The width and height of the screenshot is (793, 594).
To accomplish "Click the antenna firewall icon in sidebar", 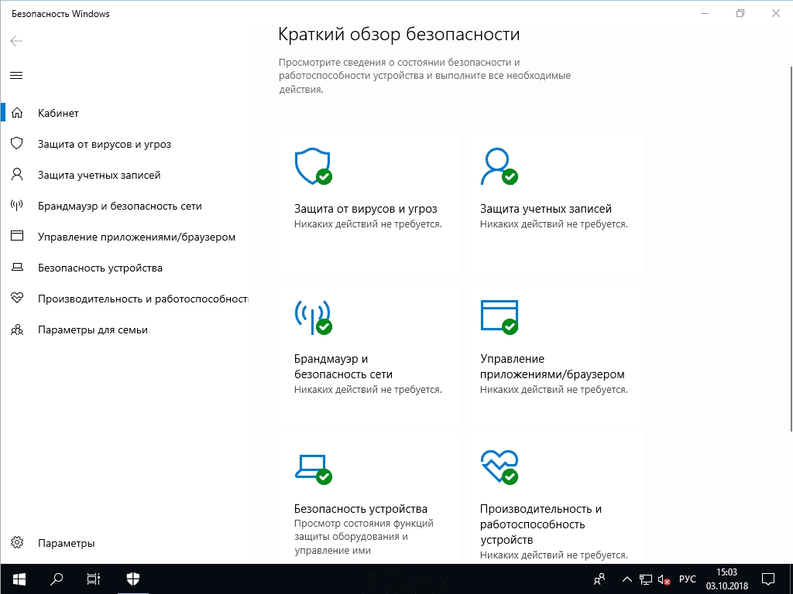I will [x=17, y=206].
